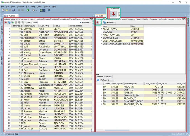This screenshot has height=136, width=190.
Task: Open the SQL Worksheet icon
Action: click(41, 10)
